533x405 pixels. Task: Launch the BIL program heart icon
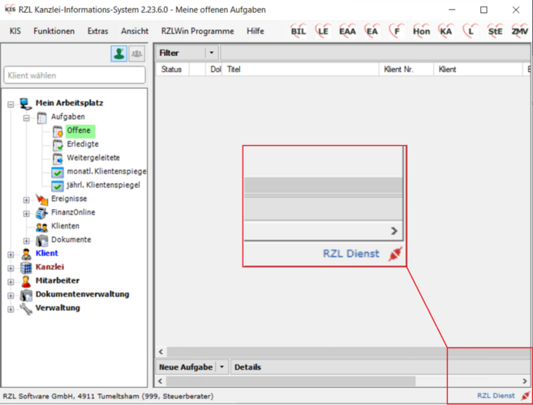(299, 31)
